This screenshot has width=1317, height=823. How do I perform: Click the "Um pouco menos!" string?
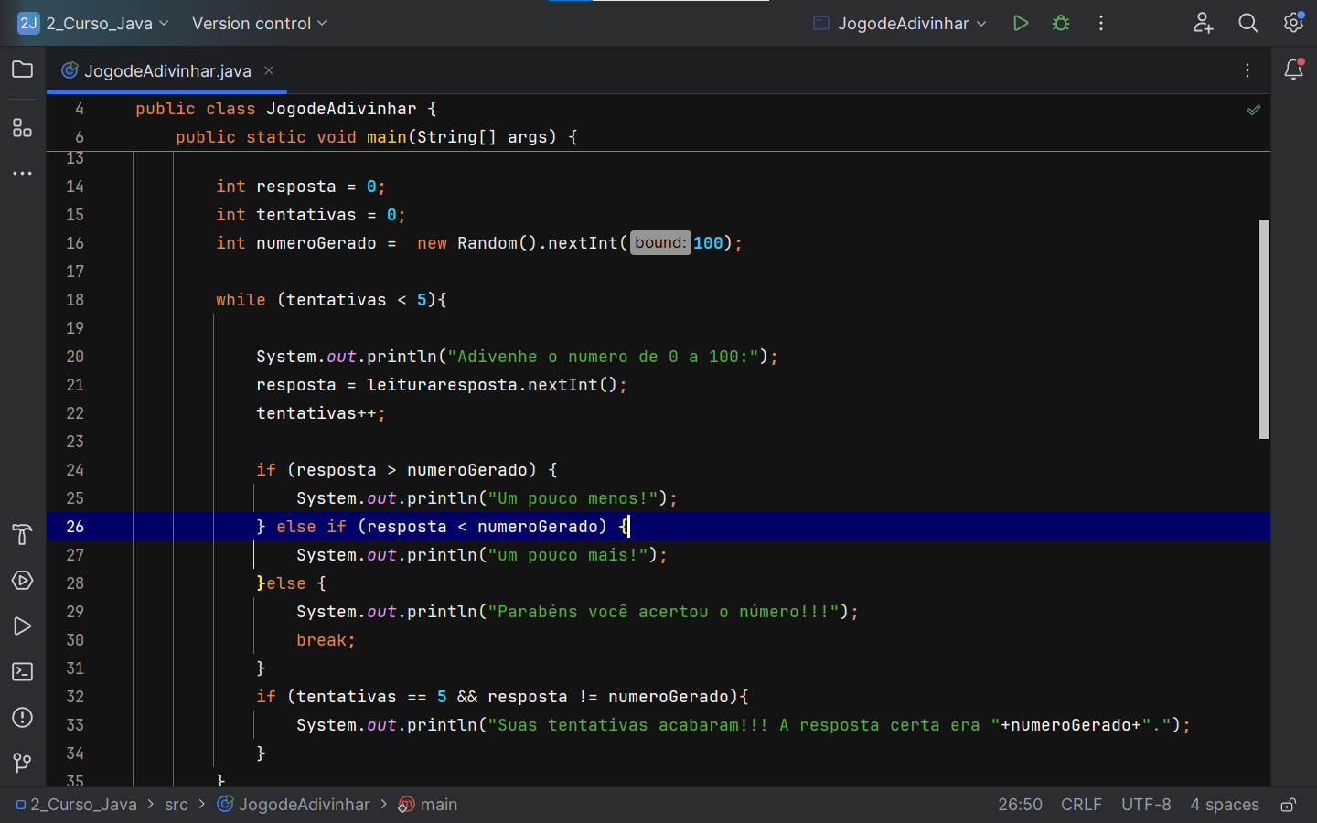click(x=573, y=498)
